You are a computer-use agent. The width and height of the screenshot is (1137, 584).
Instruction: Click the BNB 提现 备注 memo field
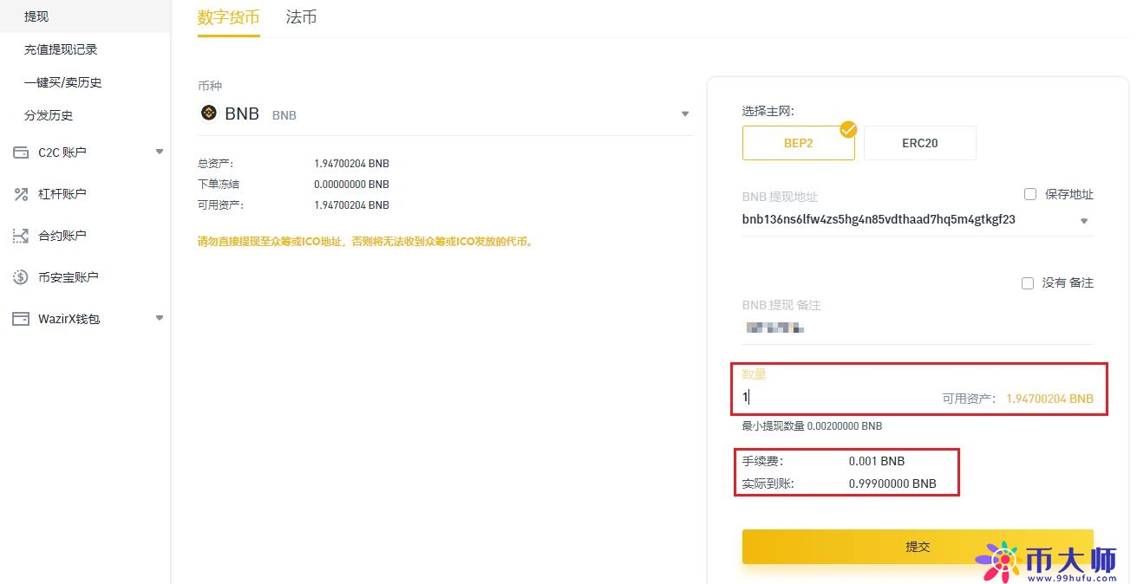[918, 329]
